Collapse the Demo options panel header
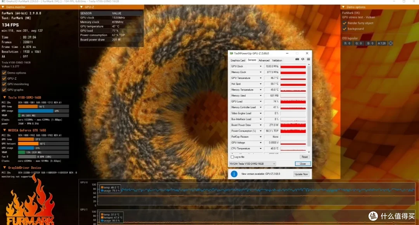The image size is (419, 225). 343,7
